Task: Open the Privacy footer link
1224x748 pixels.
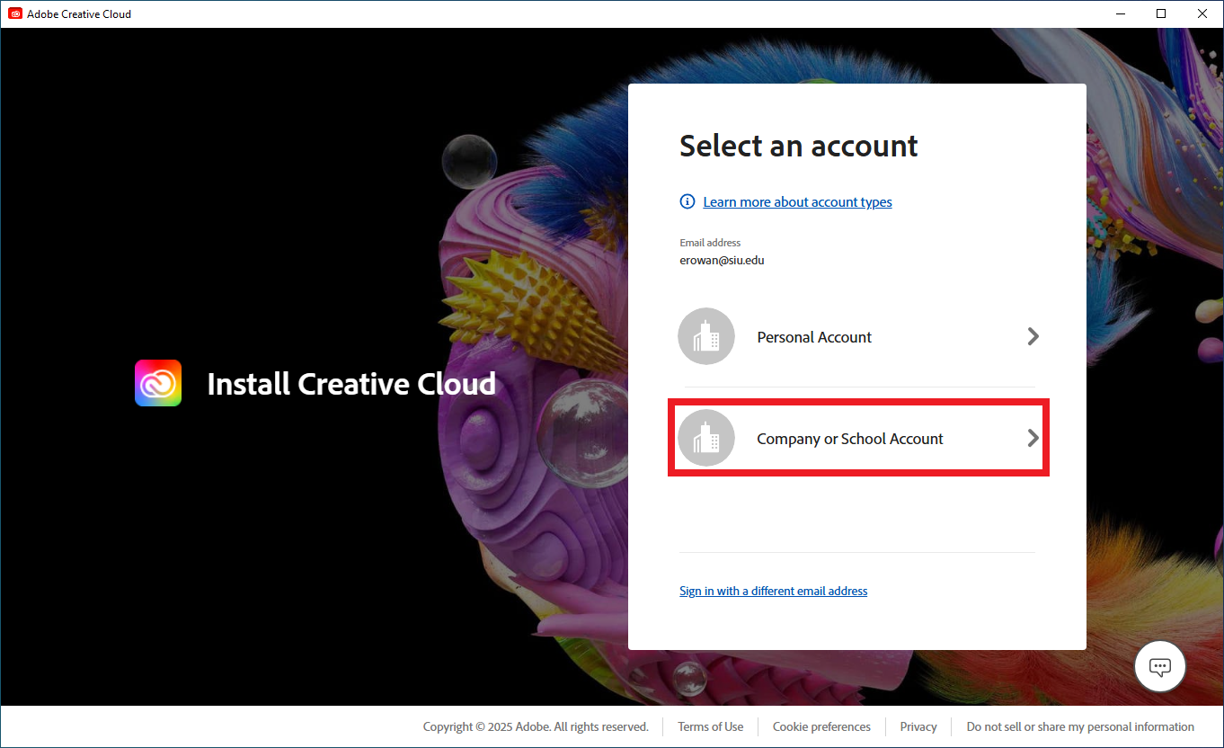Action: pos(918,726)
